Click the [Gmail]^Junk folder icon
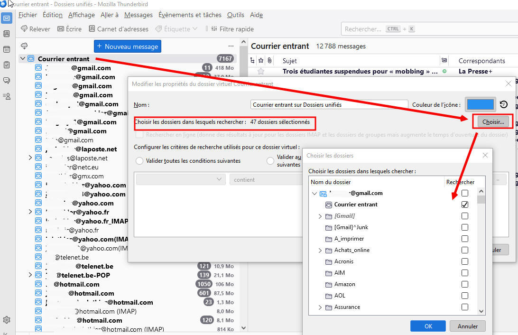 point(328,228)
